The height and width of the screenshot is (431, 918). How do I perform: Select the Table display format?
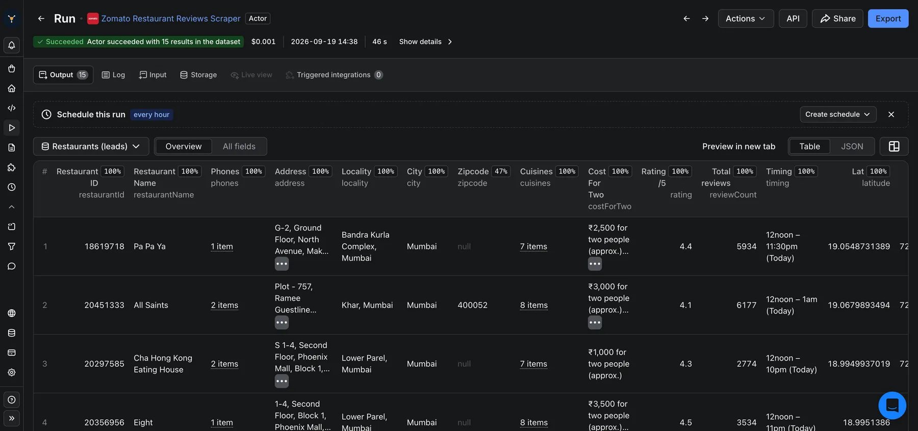click(810, 146)
